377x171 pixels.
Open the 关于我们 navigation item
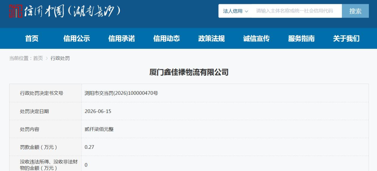tap(346, 38)
